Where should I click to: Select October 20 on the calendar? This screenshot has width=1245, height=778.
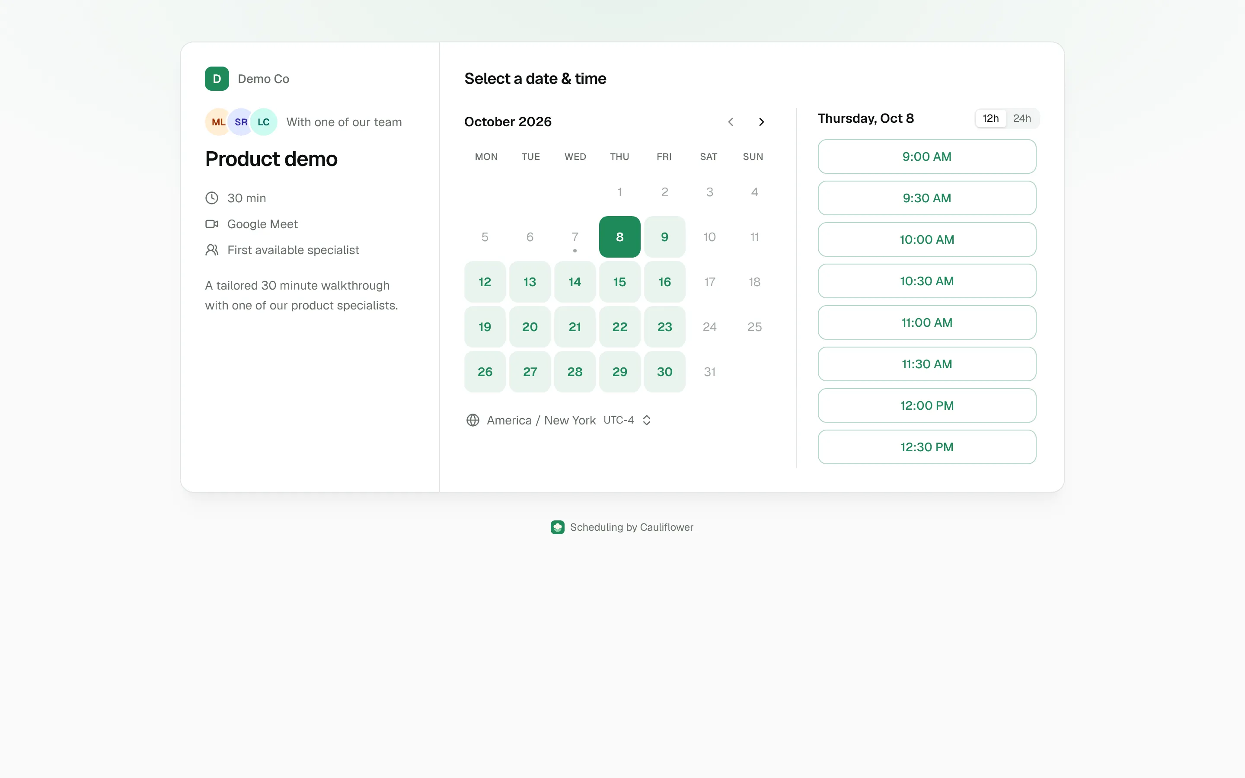point(530,327)
